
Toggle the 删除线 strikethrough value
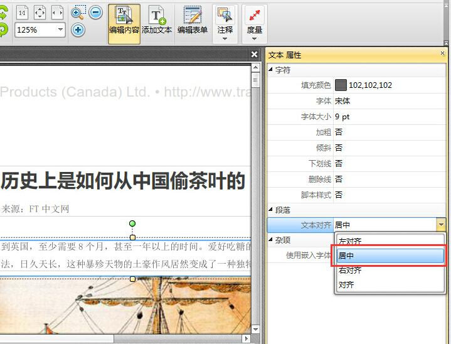(339, 180)
